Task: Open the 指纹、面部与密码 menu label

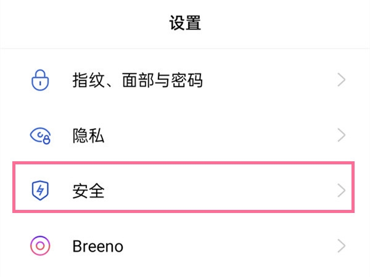Action: (137, 80)
